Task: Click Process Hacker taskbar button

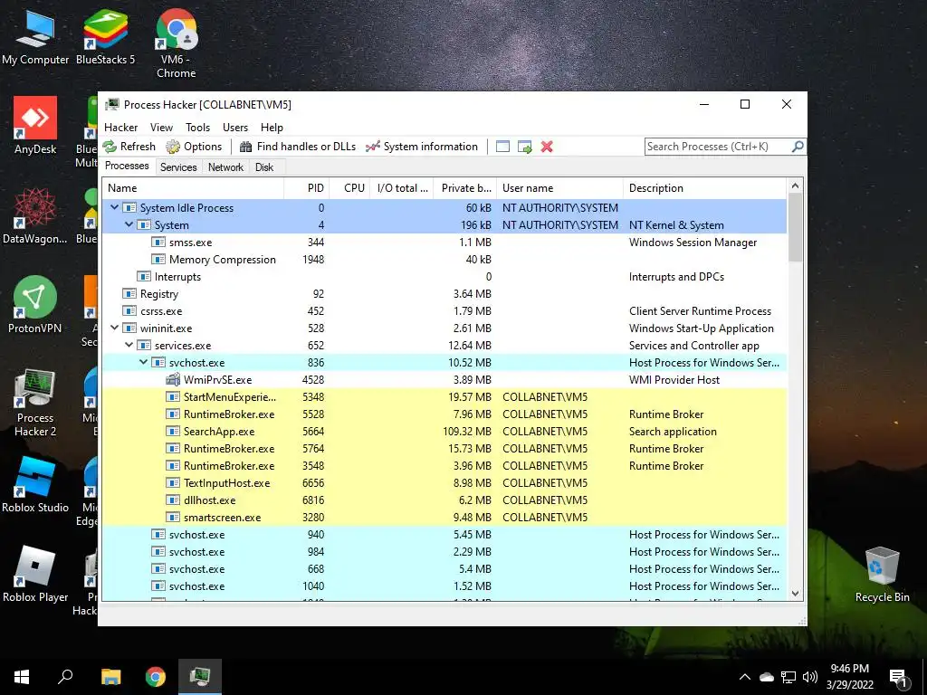Action: tap(200, 677)
